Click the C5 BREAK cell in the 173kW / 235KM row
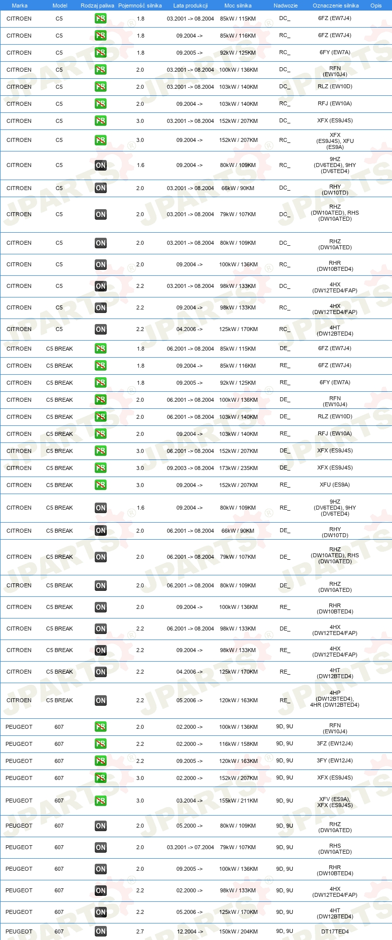This screenshot has width=392, height=940. (59, 468)
